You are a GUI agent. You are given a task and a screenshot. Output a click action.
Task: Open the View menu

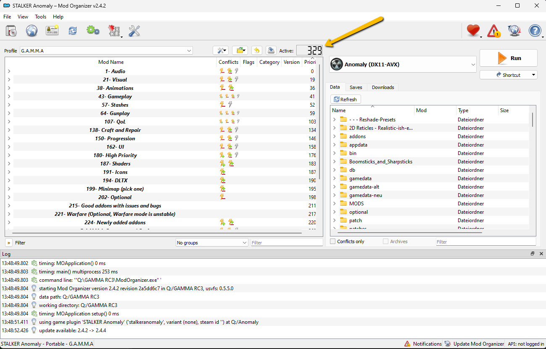[23, 17]
